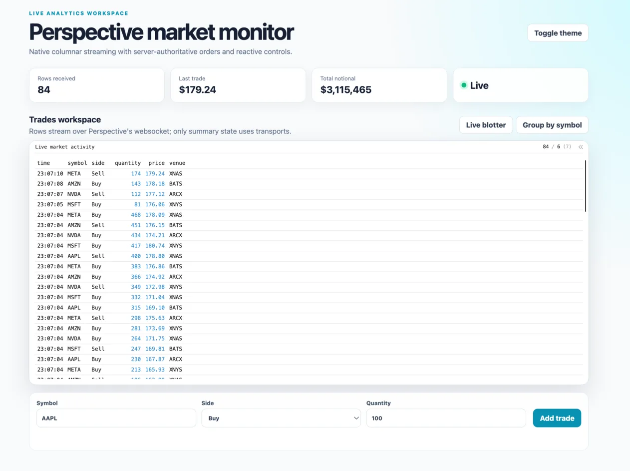Screen dimensions: 630x471
Task: Select price cell 172.98
Action: [x=155, y=287]
